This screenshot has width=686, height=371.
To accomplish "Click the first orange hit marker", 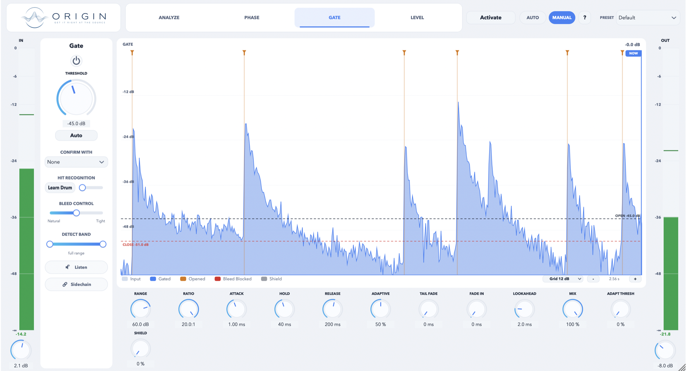I will (132, 53).
